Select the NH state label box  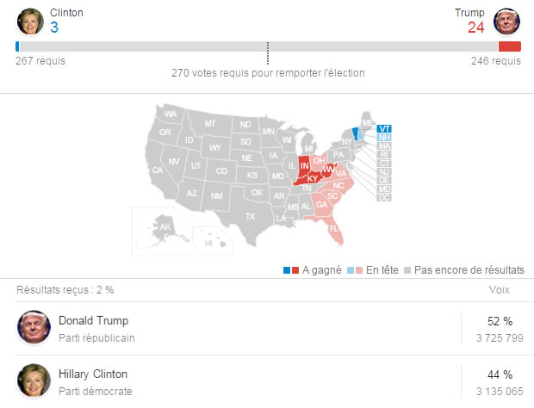tap(384, 138)
